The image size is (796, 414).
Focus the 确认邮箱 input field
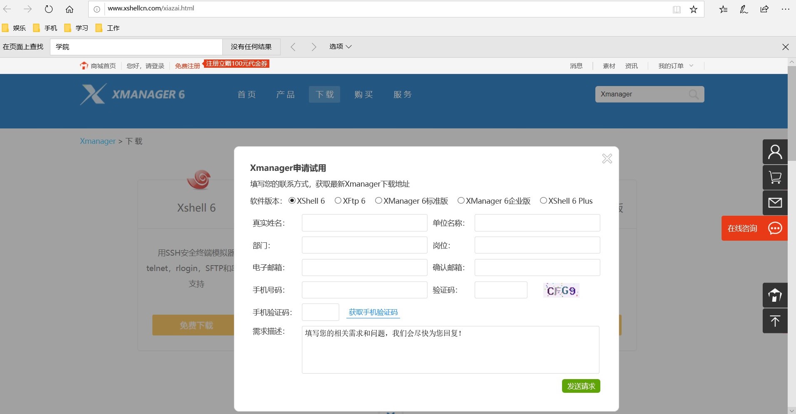(537, 268)
